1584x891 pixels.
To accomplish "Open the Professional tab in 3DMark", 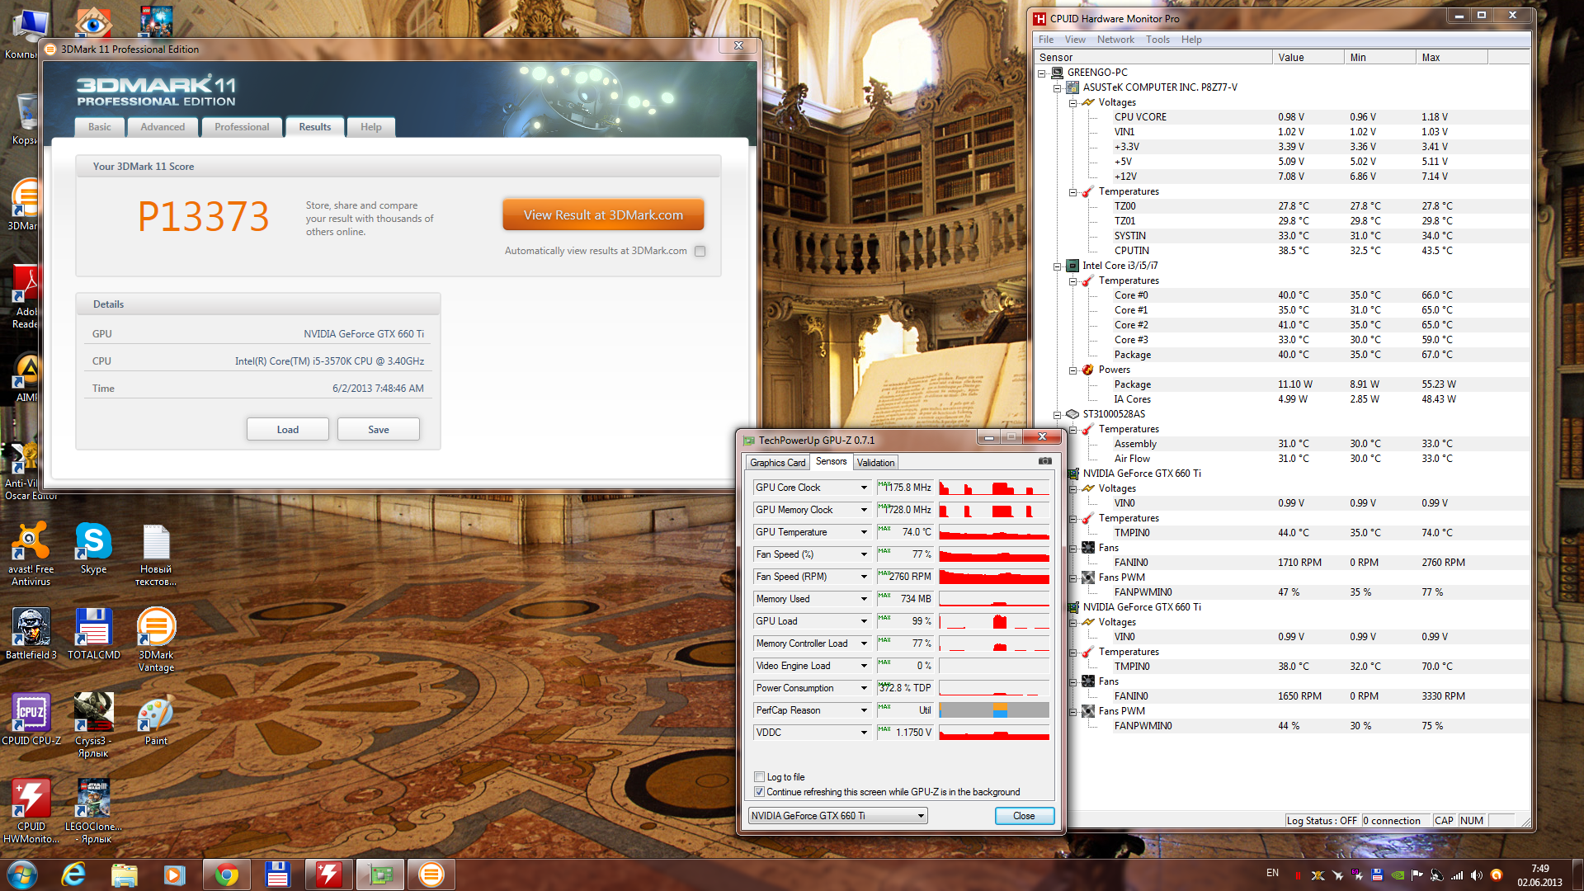I will 242,127.
